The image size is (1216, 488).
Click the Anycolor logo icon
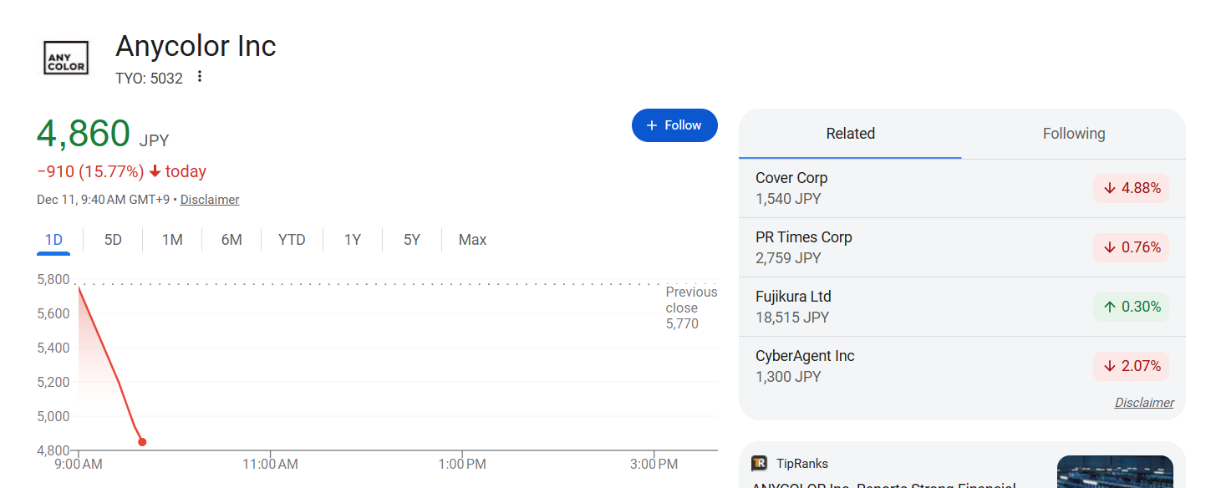pyautogui.click(x=66, y=57)
